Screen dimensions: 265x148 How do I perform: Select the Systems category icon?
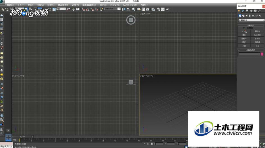click(260, 16)
